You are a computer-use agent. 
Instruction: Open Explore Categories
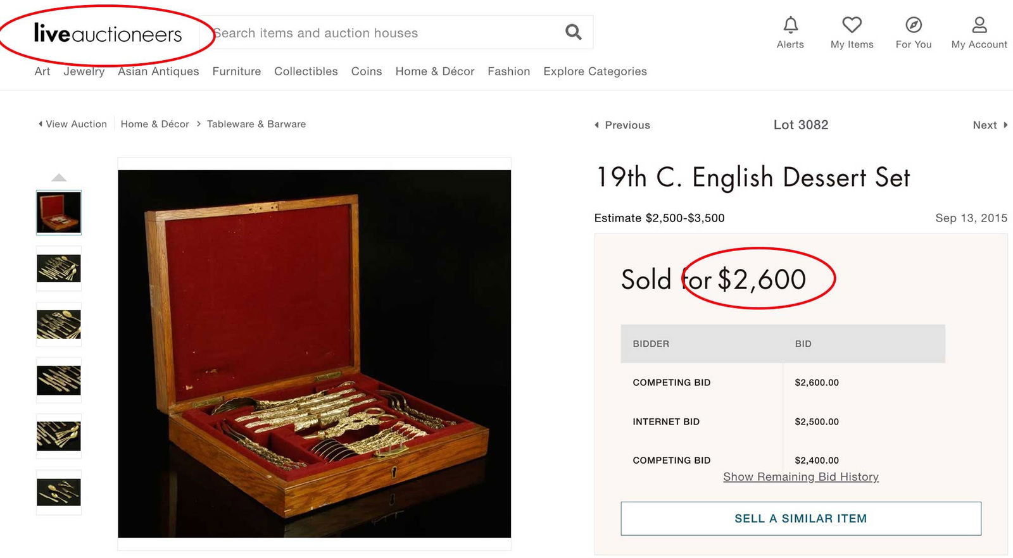595,71
